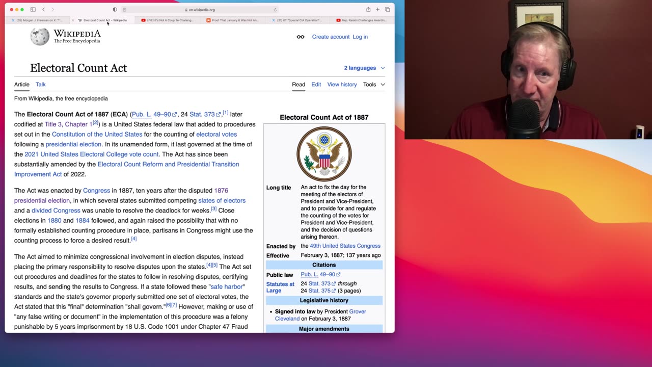Go back with the Safari back arrow
652x367 pixels.
44,10
